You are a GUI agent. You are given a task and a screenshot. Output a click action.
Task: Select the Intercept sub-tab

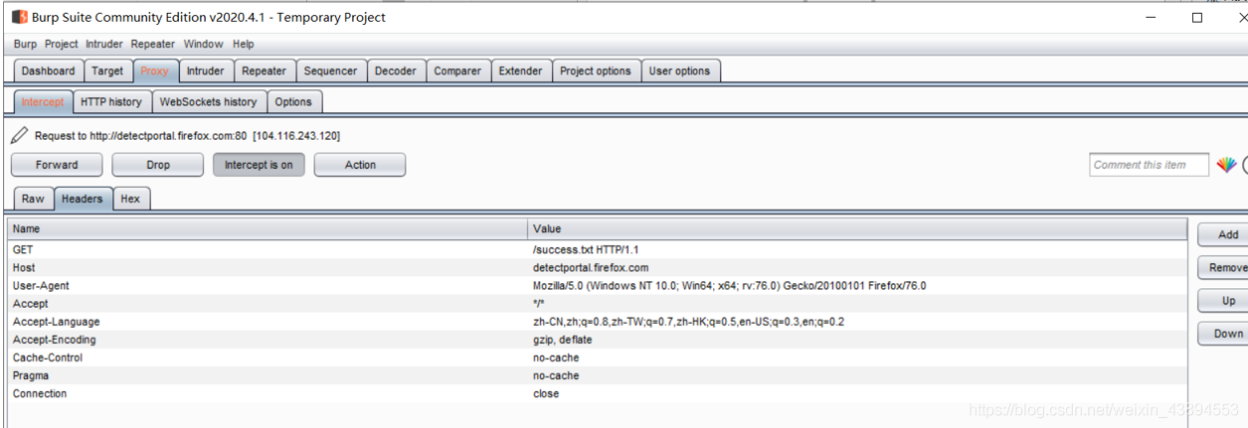(x=43, y=102)
